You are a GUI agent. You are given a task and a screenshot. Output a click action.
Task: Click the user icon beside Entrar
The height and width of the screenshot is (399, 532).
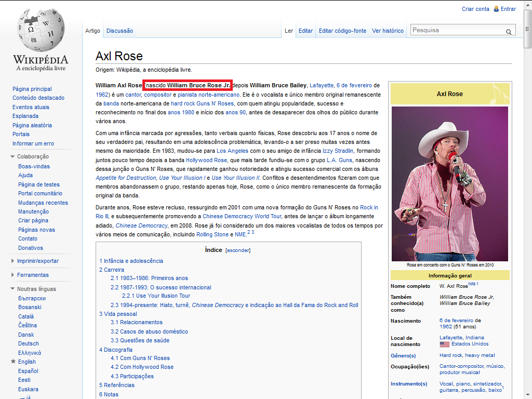496,9
